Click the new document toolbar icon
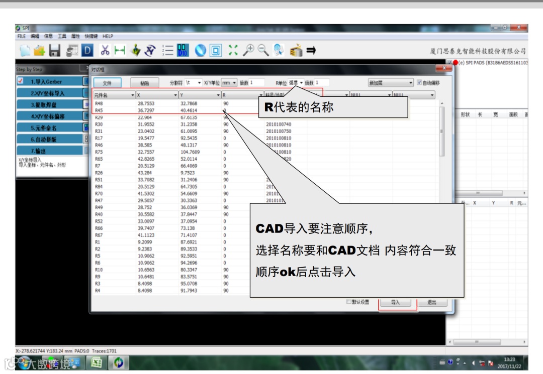 click(25, 51)
